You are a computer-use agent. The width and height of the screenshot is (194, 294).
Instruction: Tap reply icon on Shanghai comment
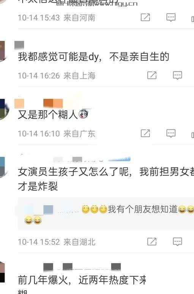pos(177,75)
